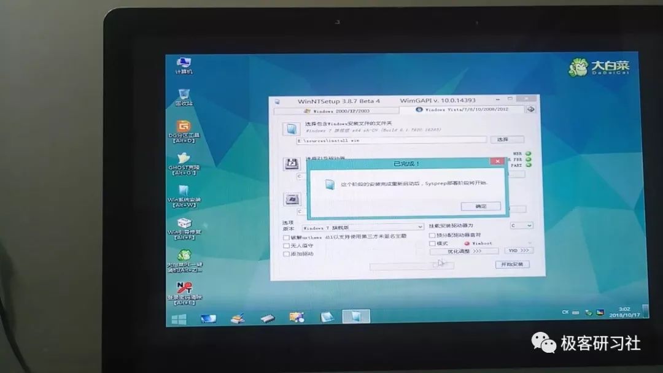The image size is (663, 373).
Task: Enable the 添加驱动 checkbox
Action: pyautogui.click(x=286, y=255)
